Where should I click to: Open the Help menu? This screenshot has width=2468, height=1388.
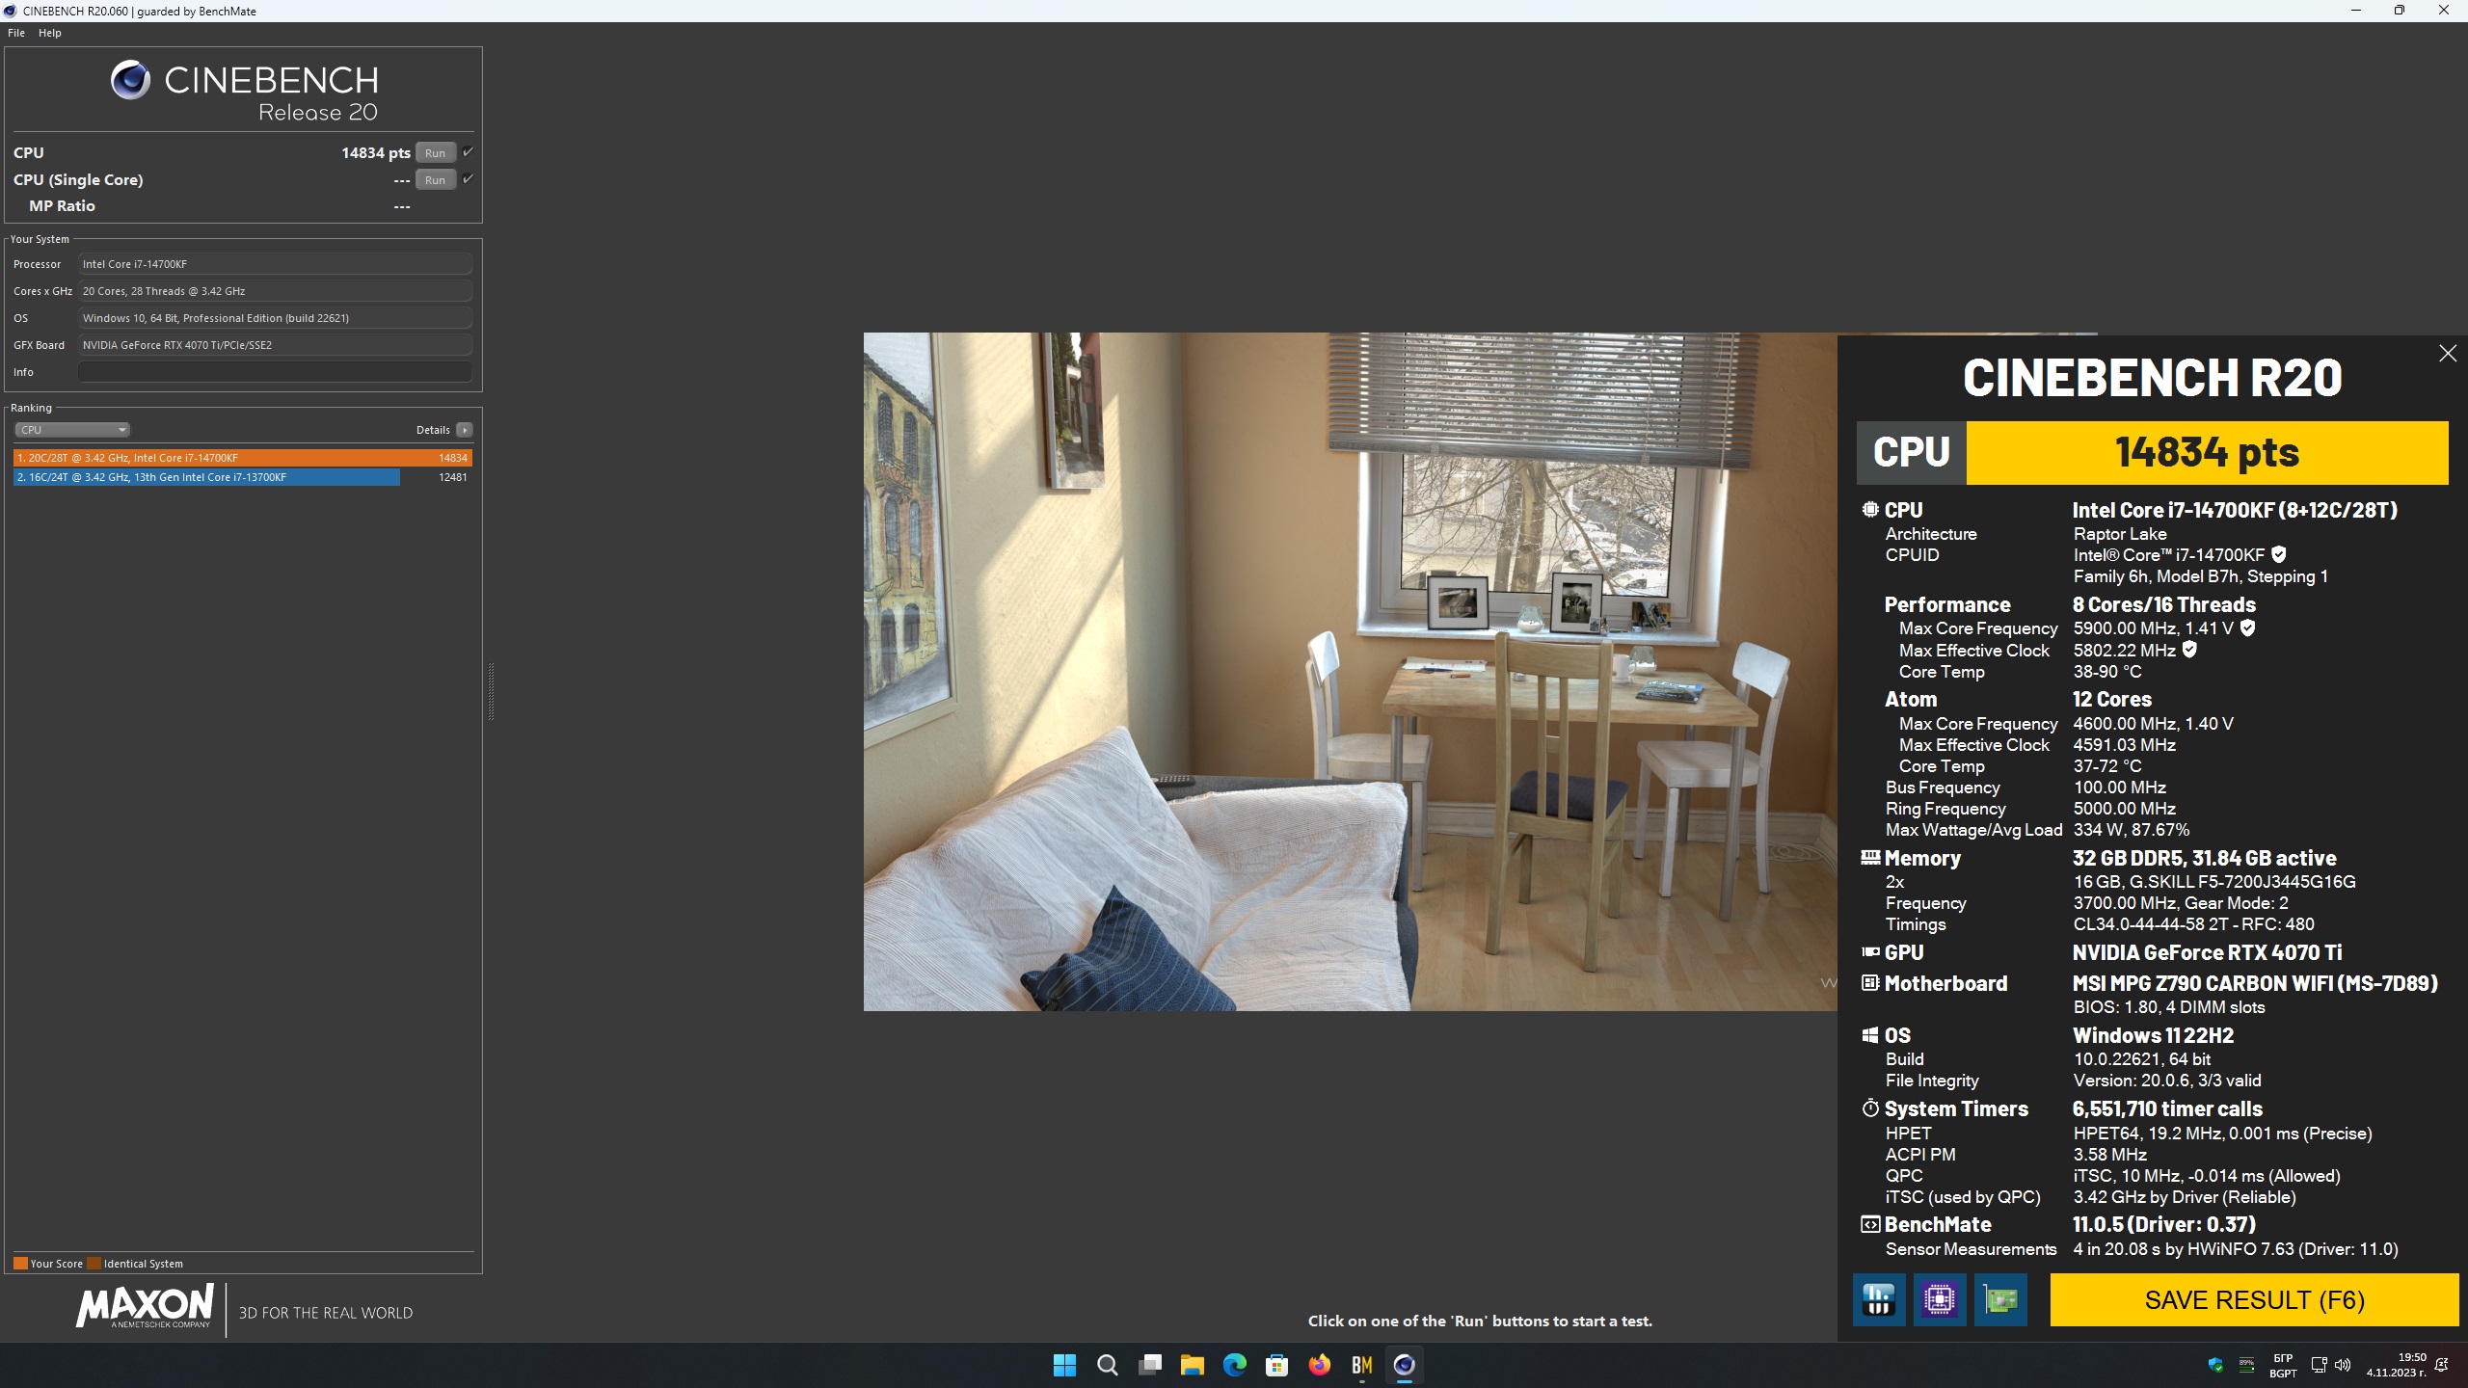(50, 33)
